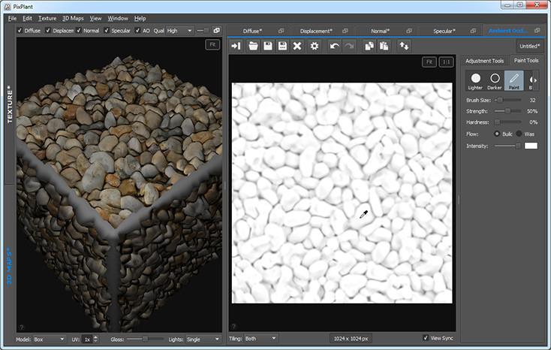Switch to the Adjustment Tools tab
This screenshot has height=350, width=551.
(485, 61)
